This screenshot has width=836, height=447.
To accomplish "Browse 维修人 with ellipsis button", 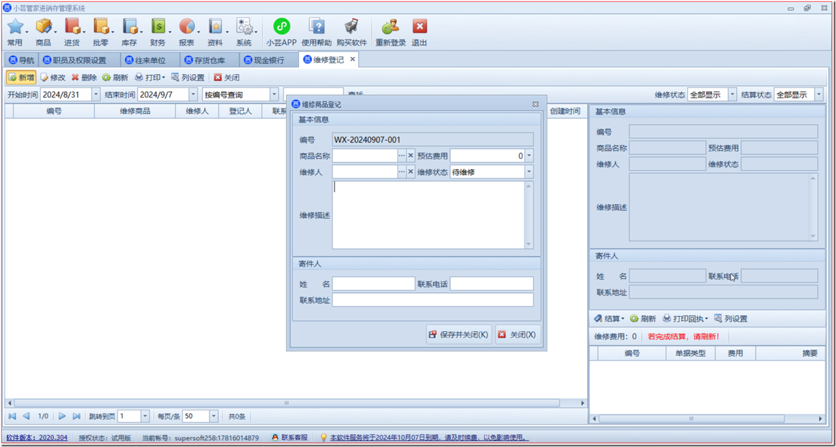I will pos(402,172).
